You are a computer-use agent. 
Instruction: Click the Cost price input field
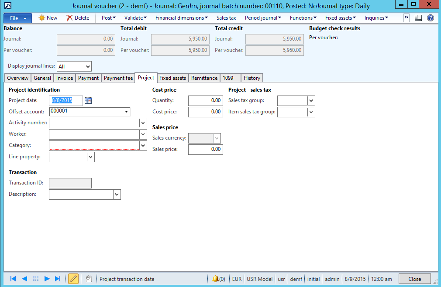(205, 112)
